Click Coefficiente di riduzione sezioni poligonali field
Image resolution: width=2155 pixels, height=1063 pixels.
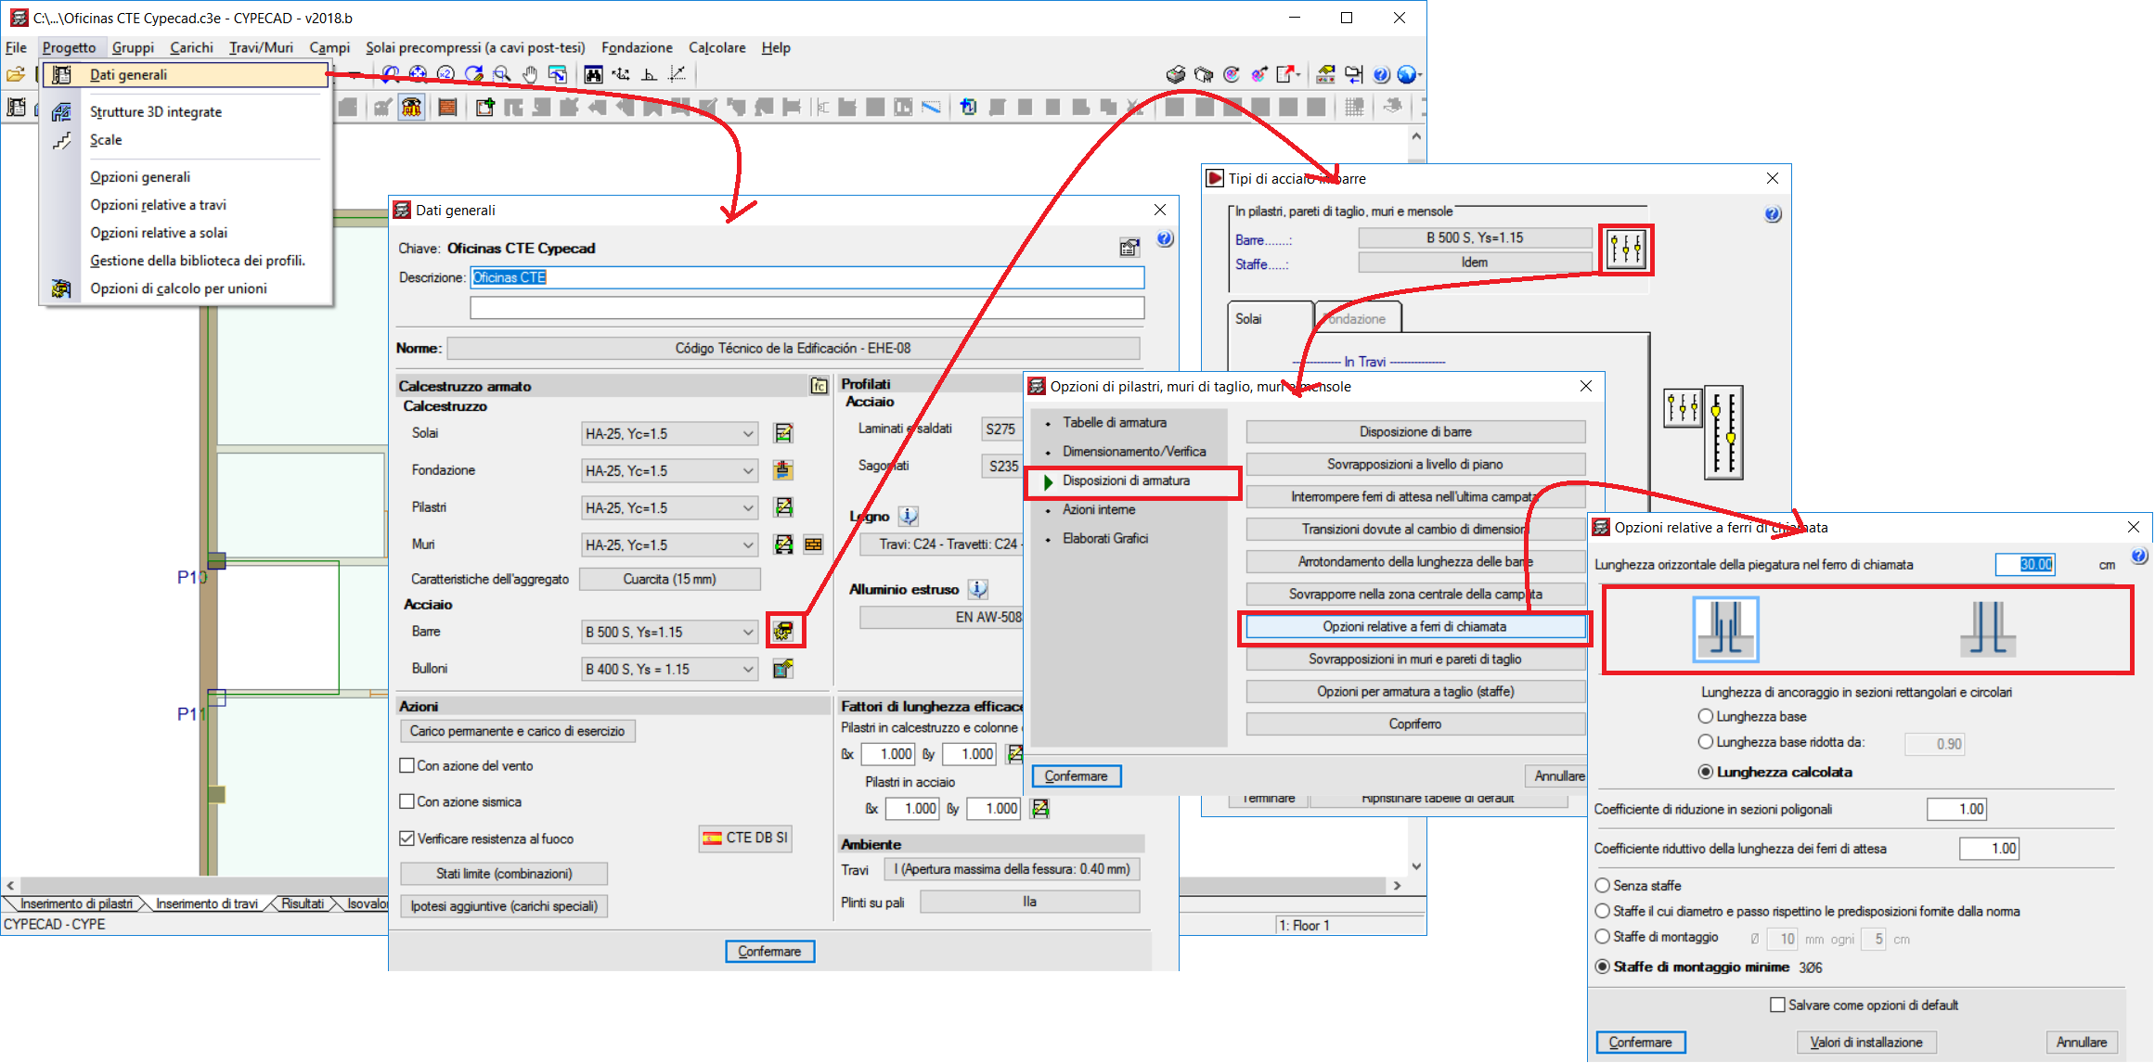(x=1957, y=809)
